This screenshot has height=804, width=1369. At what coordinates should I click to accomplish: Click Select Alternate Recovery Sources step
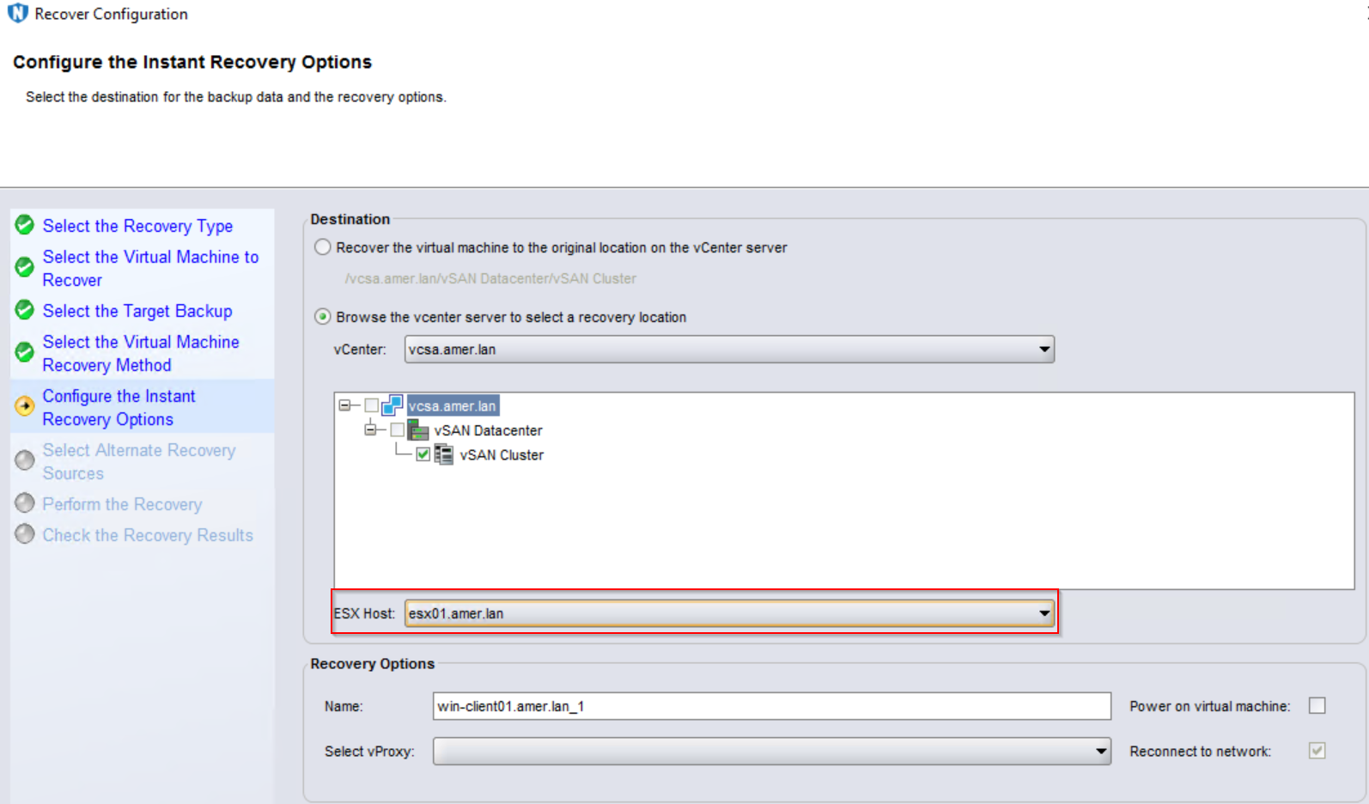(x=139, y=461)
